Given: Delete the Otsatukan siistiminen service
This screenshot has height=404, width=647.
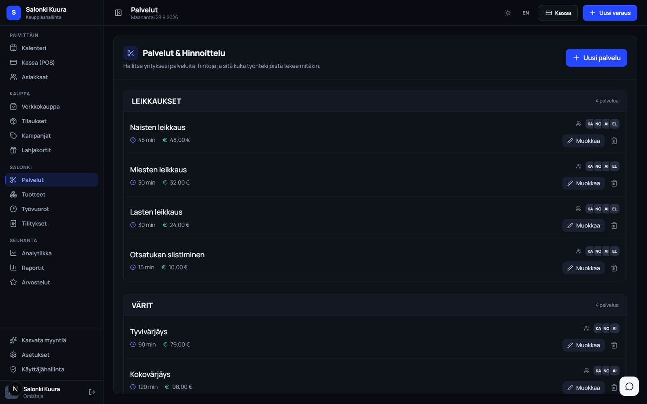Looking at the screenshot, I should pos(614,268).
